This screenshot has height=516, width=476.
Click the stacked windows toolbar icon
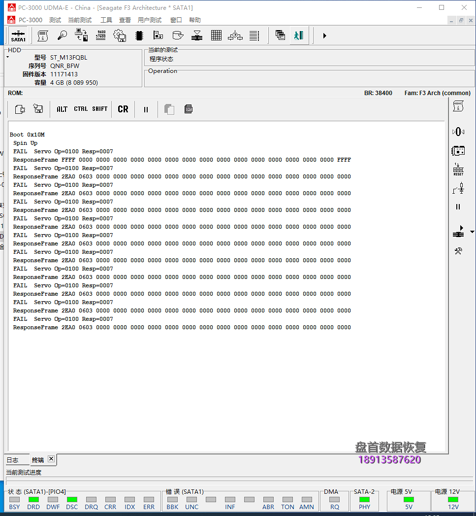coord(281,35)
